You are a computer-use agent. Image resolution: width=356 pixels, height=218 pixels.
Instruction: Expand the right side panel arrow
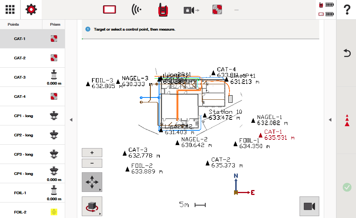pyautogui.click(x=330, y=120)
